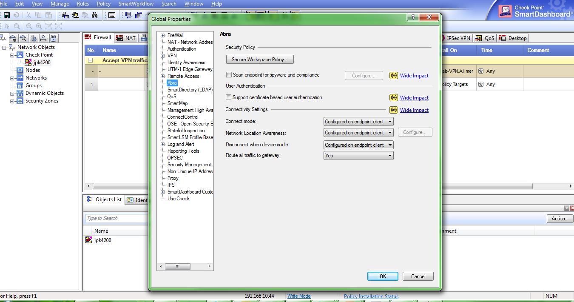Open the Disconnect when device is idle dropdown
The width and height of the screenshot is (574, 302).
pyautogui.click(x=358, y=145)
